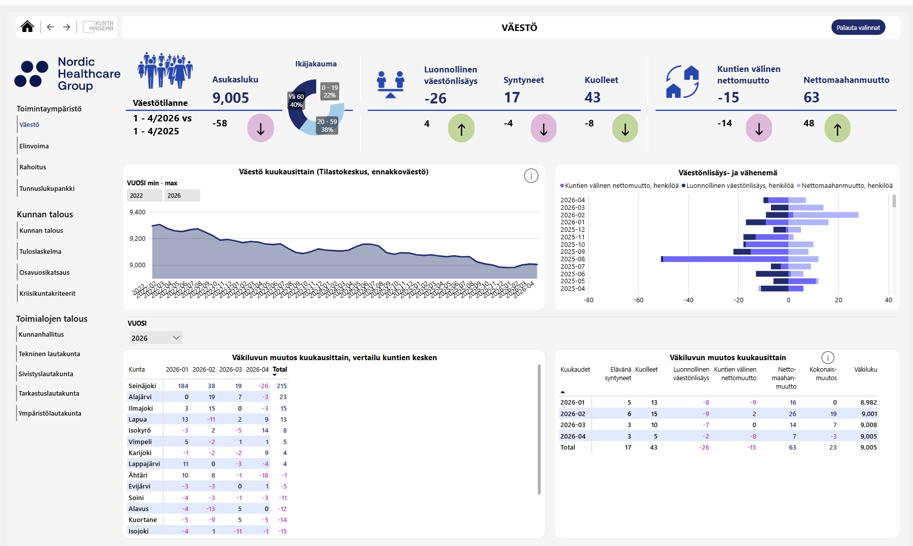This screenshot has width=913, height=546.
Task: Click info icon beside Väkiluvun muutos kuukausittain
Action: pyautogui.click(x=828, y=358)
